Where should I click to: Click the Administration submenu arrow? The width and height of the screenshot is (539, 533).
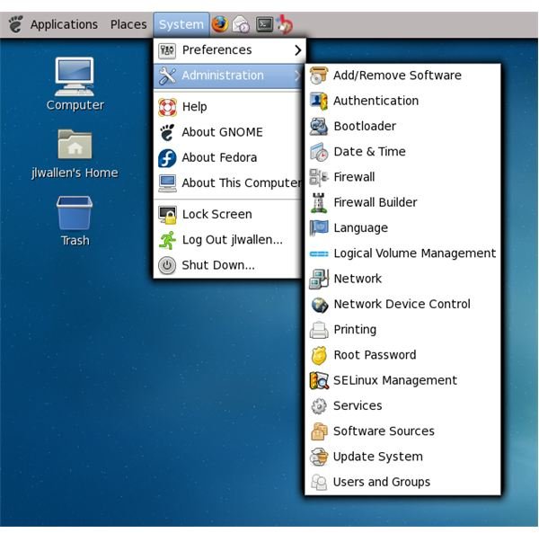coord(297,76)
